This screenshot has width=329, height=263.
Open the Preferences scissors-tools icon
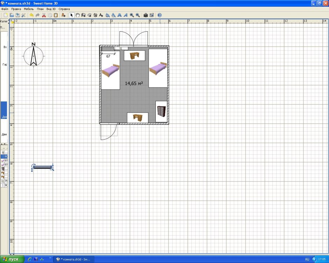tap(23, 15)
